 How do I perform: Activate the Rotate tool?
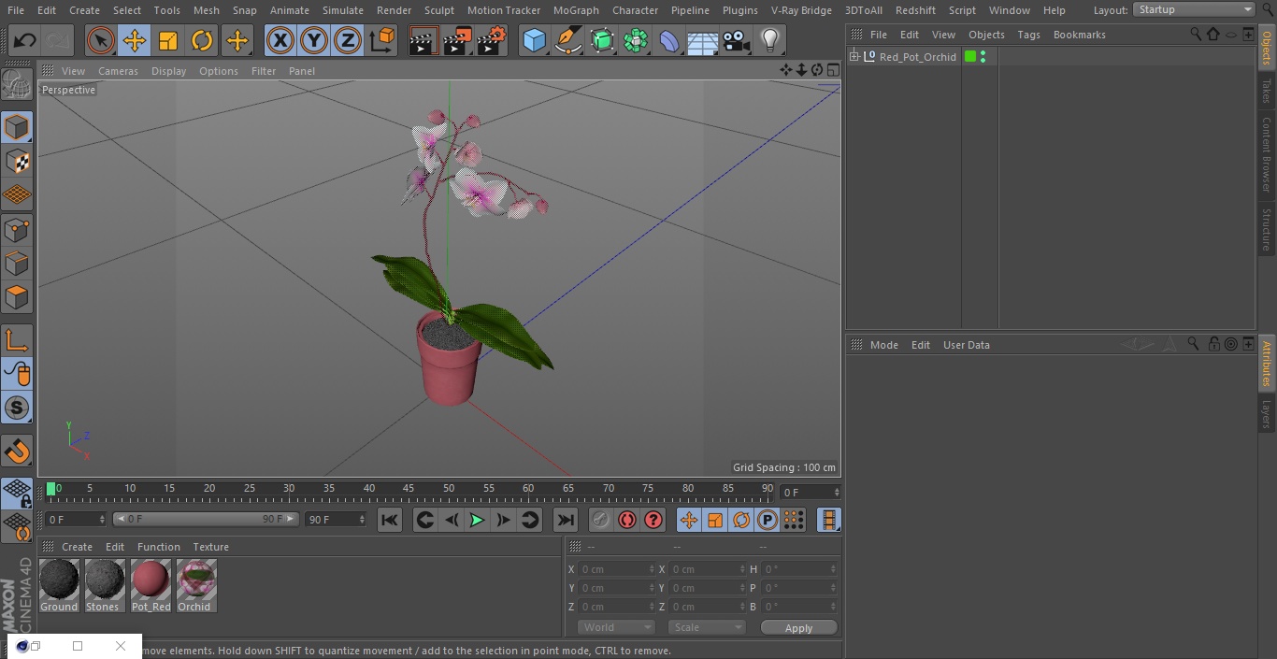coord(202,40)
